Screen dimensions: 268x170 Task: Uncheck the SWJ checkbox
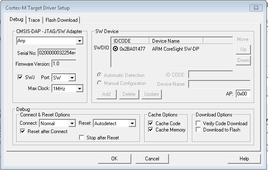pos(20,77)
